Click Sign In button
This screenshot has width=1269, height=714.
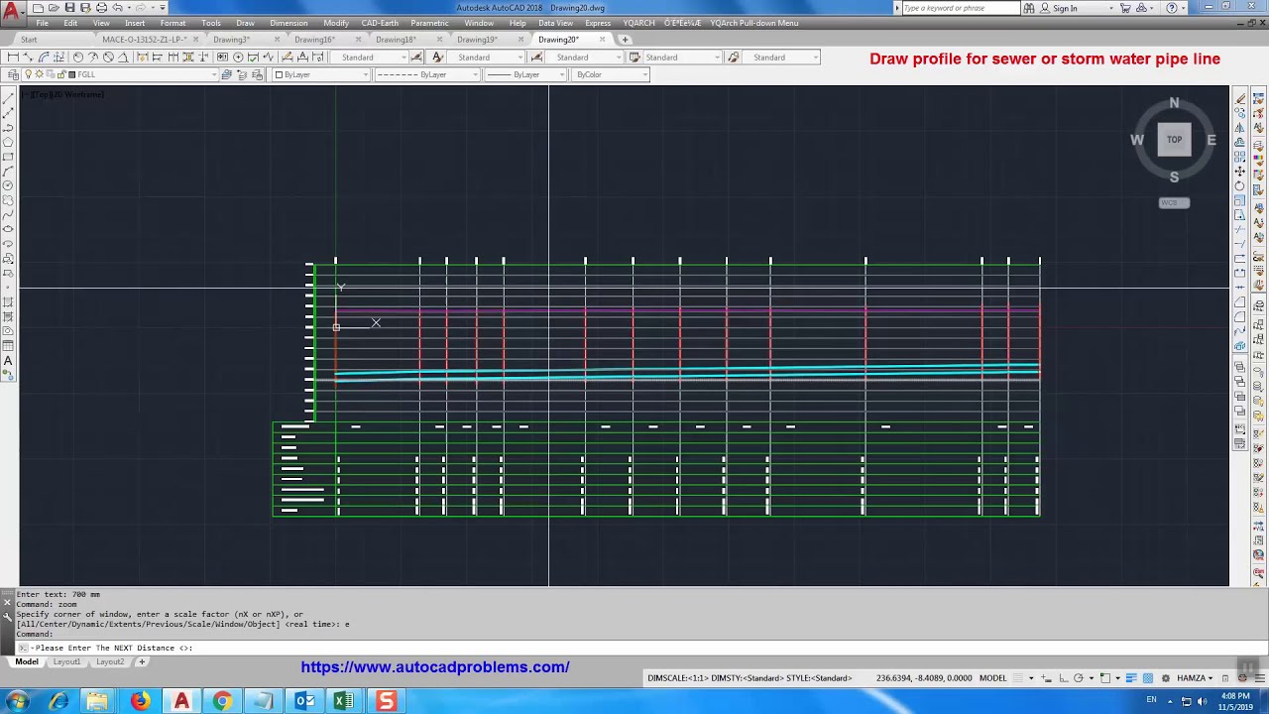coord(1065,8)
